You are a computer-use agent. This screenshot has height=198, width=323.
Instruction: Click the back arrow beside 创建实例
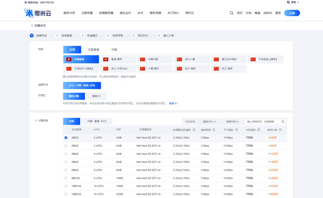[x=32, y=25]
